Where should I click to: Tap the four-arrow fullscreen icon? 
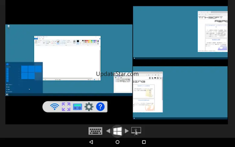pyautogui.click(x=66, y=107)
